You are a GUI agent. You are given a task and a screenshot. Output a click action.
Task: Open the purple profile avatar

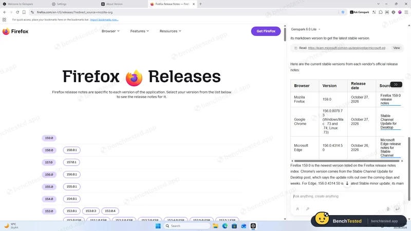[x=400, y=12]
